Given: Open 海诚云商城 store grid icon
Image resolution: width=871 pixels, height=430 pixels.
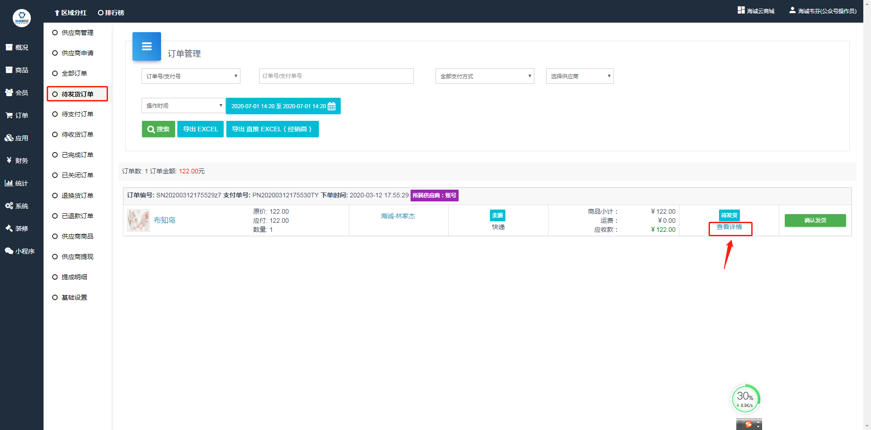Looking at the screenshot, I should [x=741, y=10].
